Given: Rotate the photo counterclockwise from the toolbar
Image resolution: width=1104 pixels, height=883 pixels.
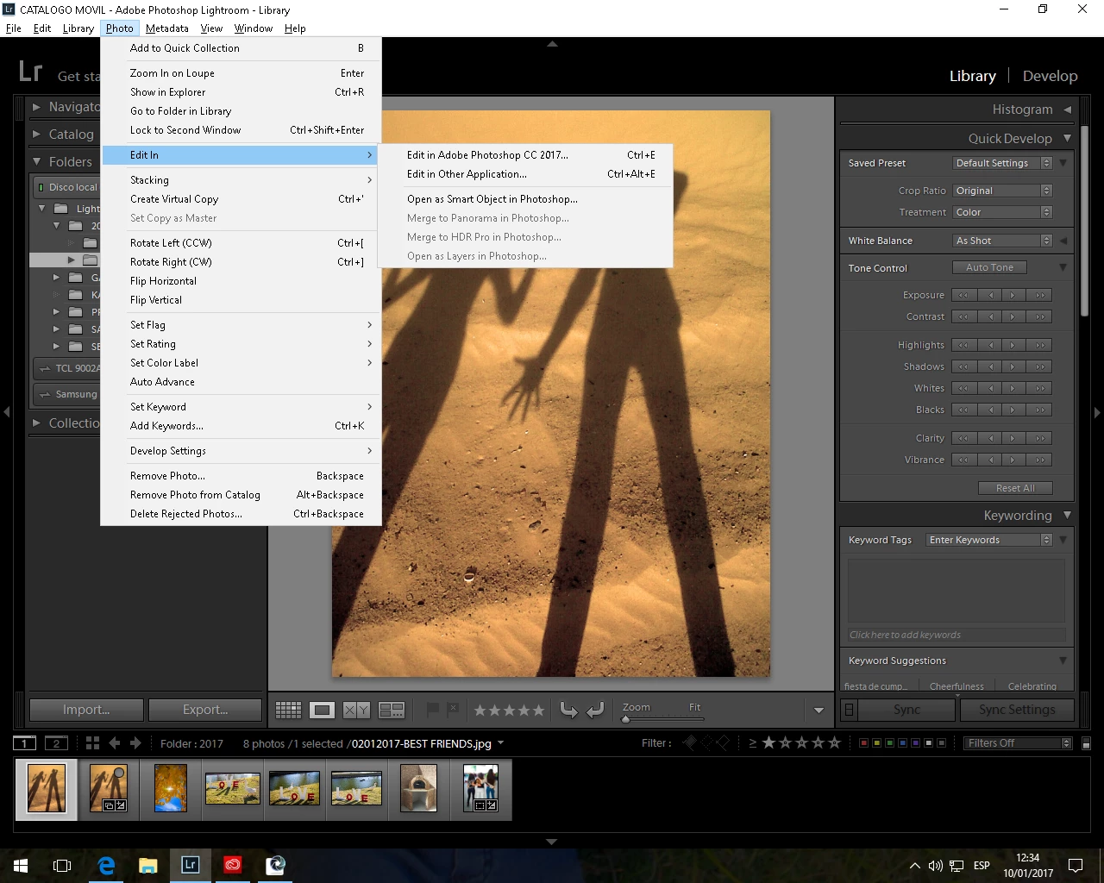Looking at the screenshot, I should point(569,710).
